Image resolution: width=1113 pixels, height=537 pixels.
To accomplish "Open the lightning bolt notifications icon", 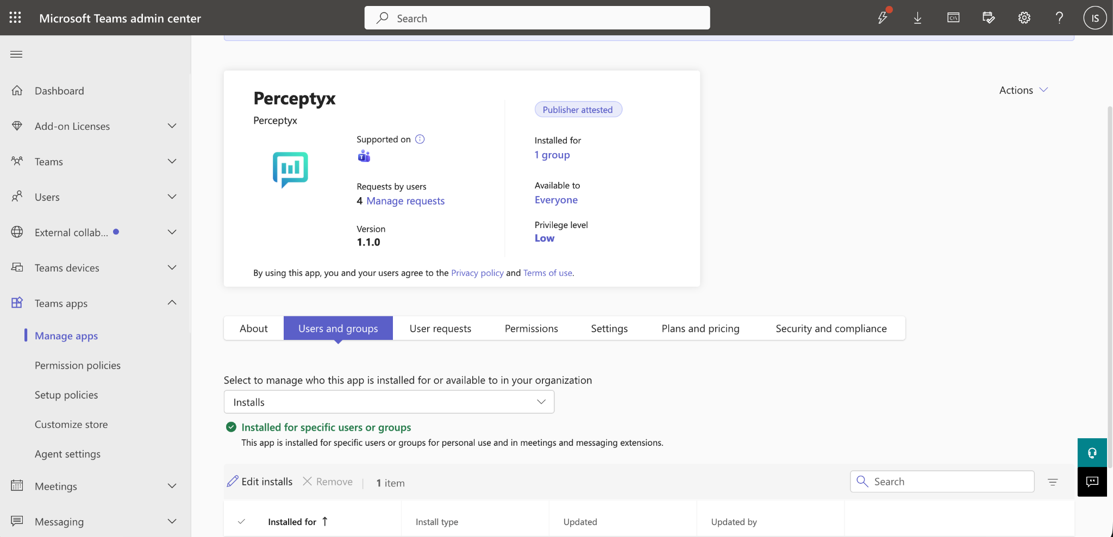I will (883, 18).
